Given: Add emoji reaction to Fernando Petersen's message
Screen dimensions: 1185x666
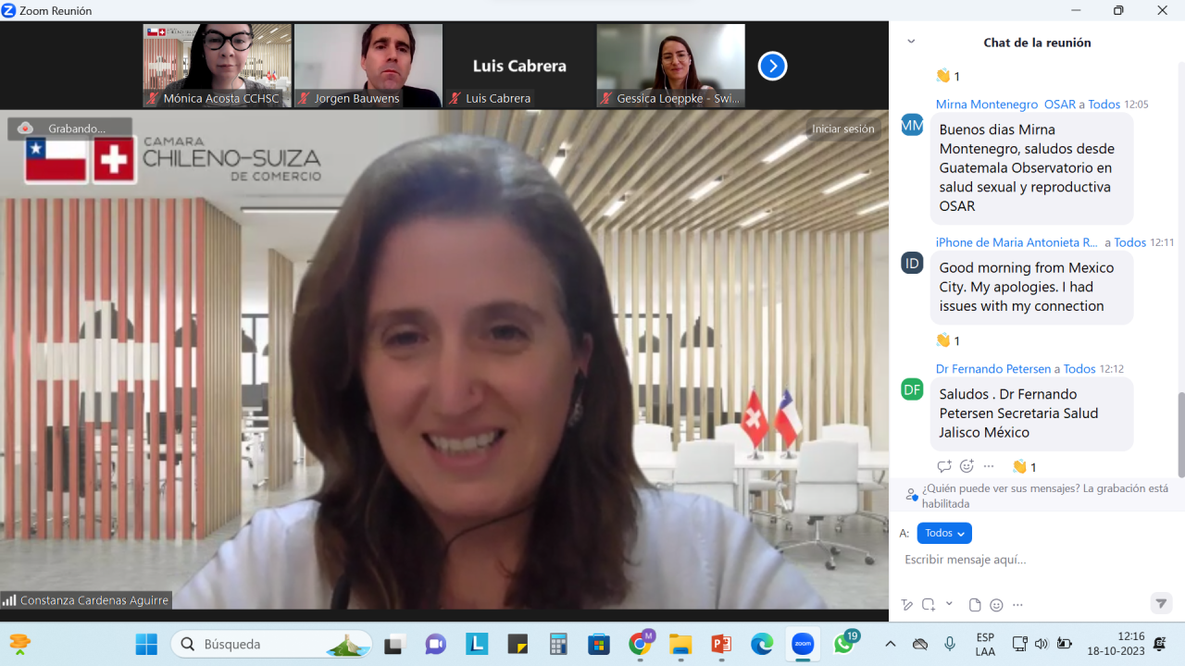Looking at the screenshot, I should [967, 466].
